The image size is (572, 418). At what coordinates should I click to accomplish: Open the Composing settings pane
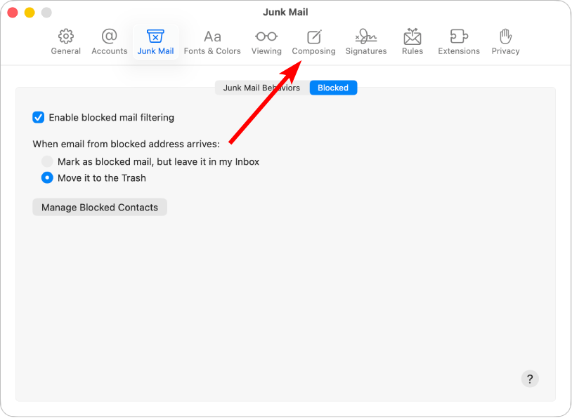pyautogui.click(x=313, y=41)
